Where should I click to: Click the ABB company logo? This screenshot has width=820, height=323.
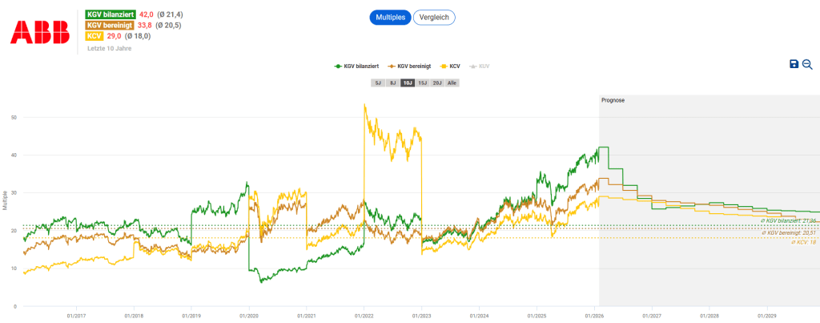(x=34, y=30)
